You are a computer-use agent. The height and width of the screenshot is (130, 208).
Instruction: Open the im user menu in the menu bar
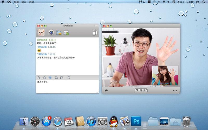tap(198, 2)
